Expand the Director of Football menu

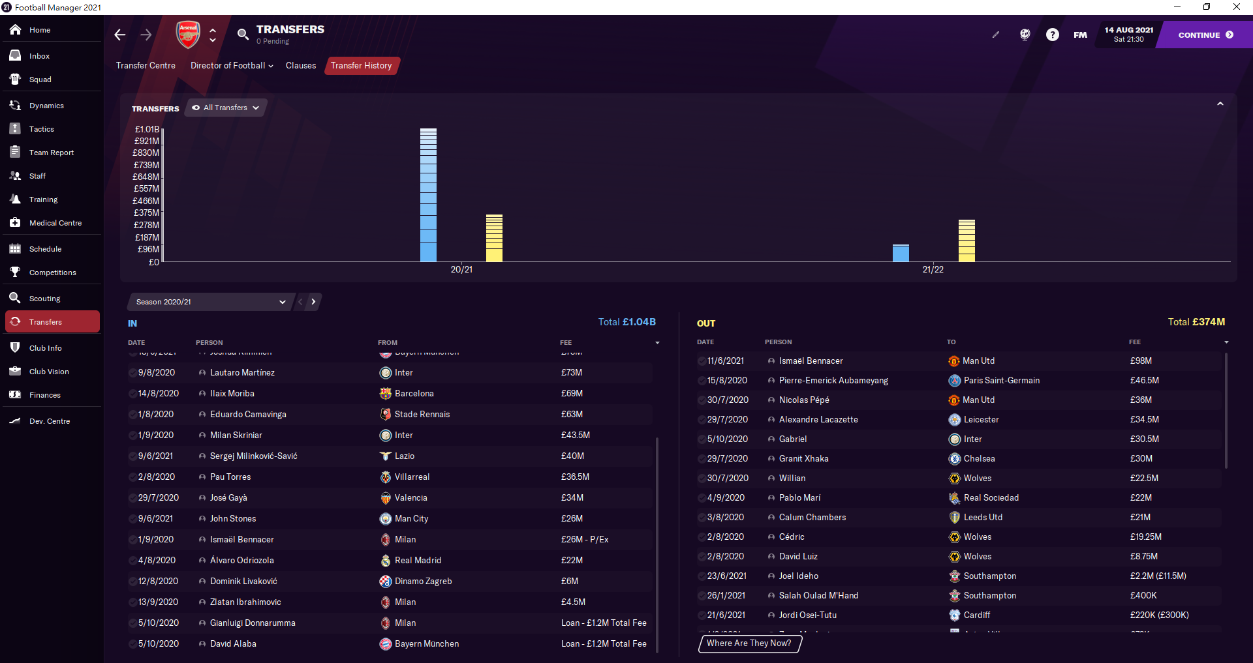pyautogui.click(x=232, y=66)
